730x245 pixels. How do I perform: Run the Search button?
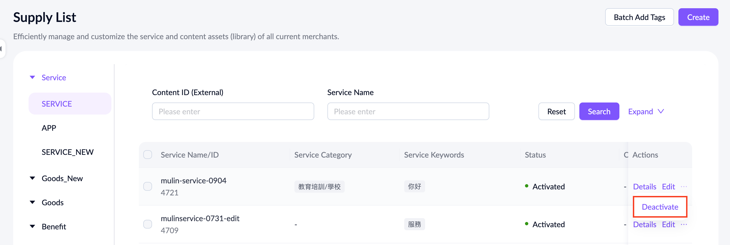pyautogui.click(x=599, y=112)
